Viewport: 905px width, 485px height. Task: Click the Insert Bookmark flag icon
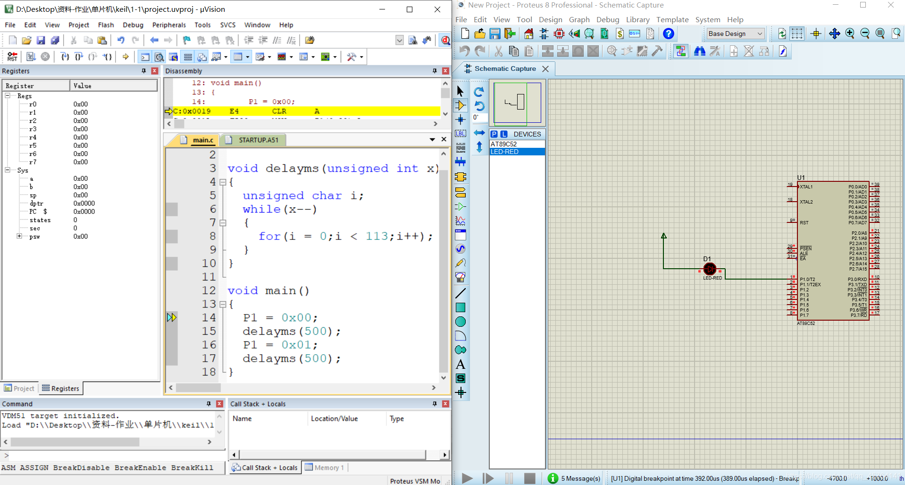pos(187,40)
